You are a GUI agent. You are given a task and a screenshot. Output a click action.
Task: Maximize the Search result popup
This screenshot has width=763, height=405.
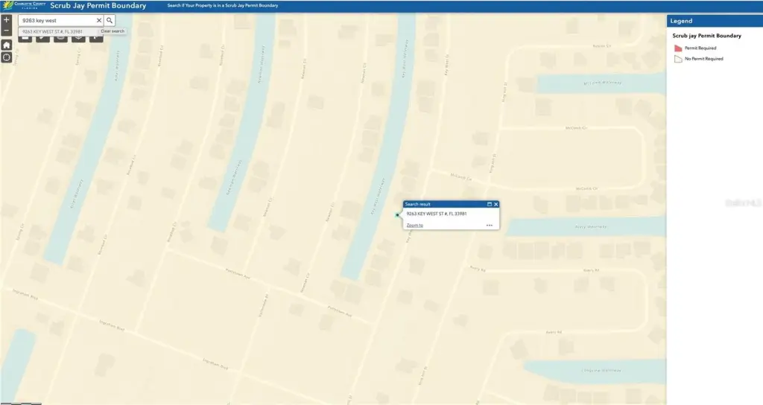(490, 204)
